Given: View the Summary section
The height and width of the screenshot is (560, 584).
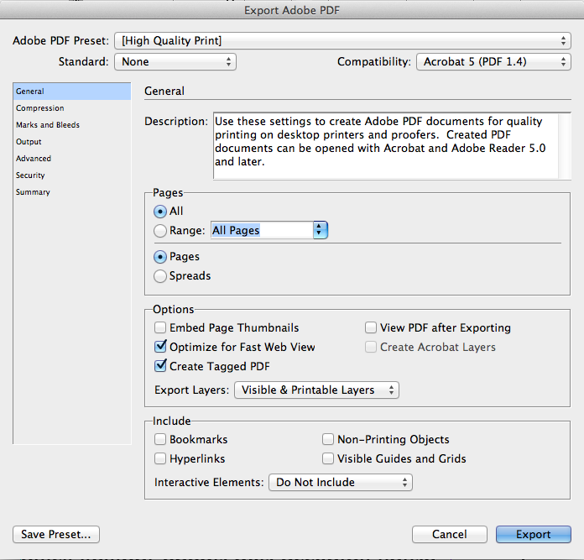Looking at the screenshot, I should tap(33, 192).
